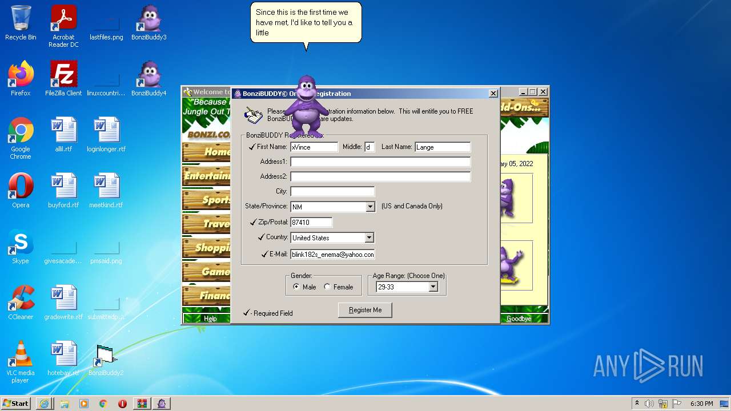Open Internet Explorer in the taskbar
The image size is (731, 411).
click(x=45, y=404)
